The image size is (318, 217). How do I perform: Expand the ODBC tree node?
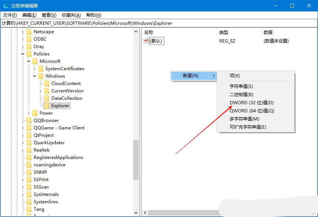tap(23, 39)
